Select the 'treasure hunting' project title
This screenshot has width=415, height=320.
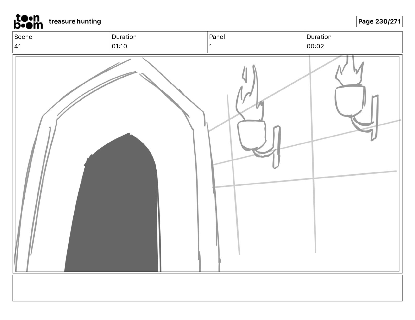(x=75, y=21)
